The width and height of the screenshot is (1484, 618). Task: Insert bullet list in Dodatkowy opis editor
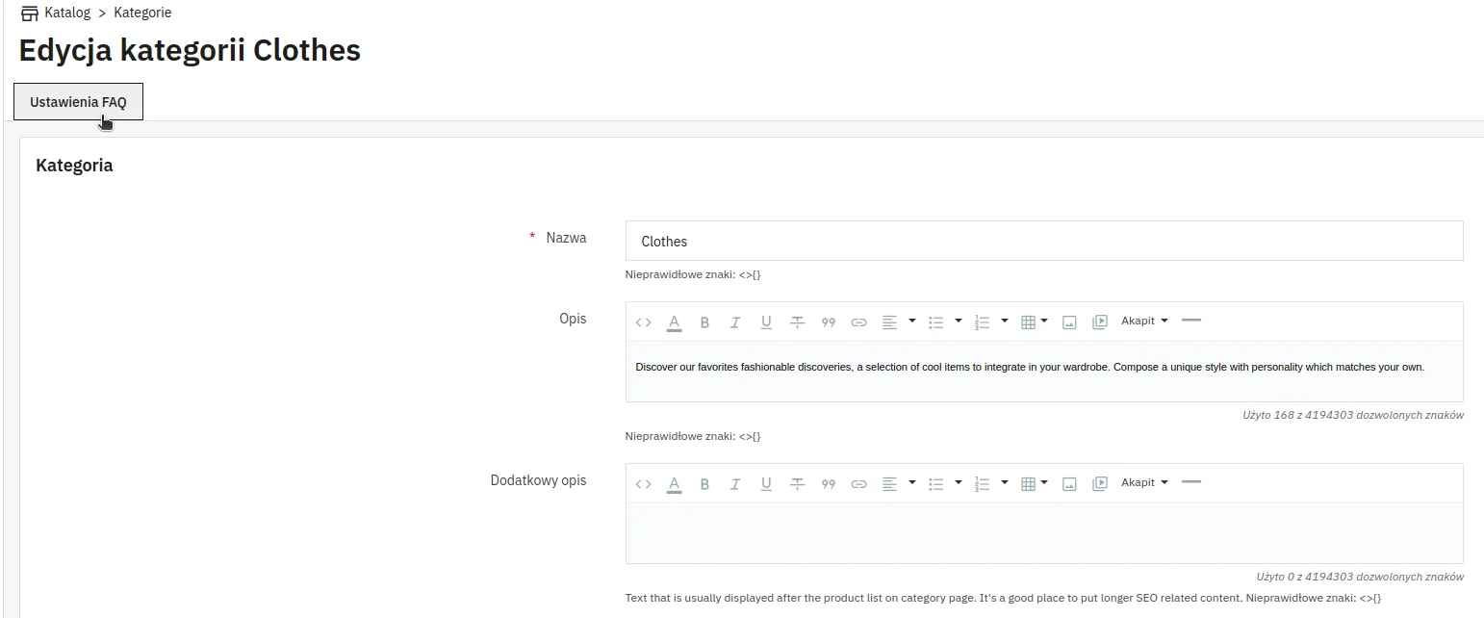coord(935,484)
